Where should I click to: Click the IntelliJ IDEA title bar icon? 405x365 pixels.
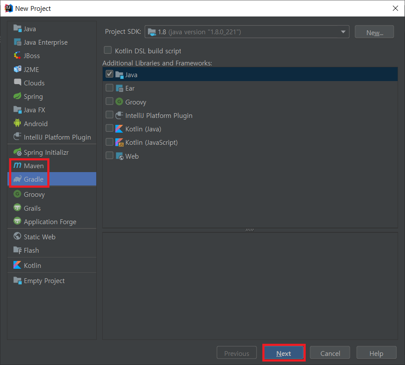tap(9, 8)
